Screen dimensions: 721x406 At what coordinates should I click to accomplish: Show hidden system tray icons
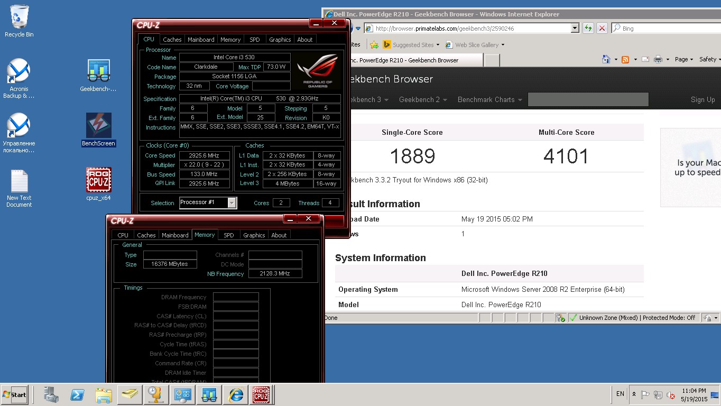634,394
